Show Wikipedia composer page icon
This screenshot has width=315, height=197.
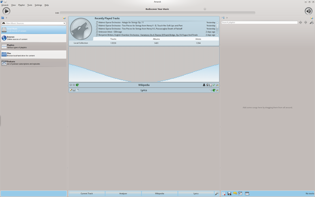[x=208, y=85]
